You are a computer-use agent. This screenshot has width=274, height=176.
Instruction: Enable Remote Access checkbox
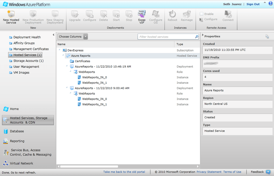pyautogui.click(x=201, y=14)
